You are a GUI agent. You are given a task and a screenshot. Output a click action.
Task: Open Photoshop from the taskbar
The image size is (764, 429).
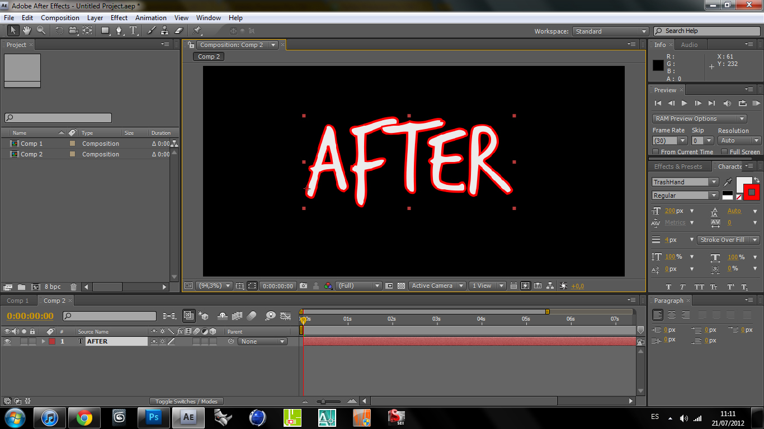pos(153,417)
